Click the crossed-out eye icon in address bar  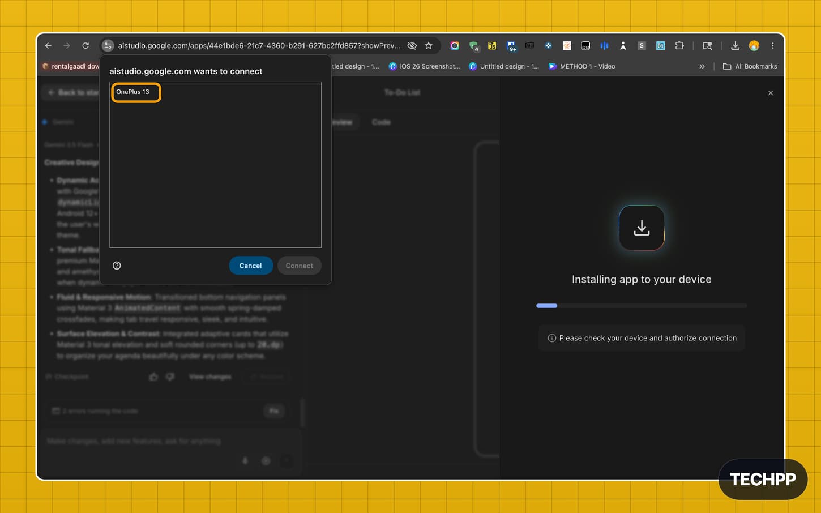[x=412, y=46]
